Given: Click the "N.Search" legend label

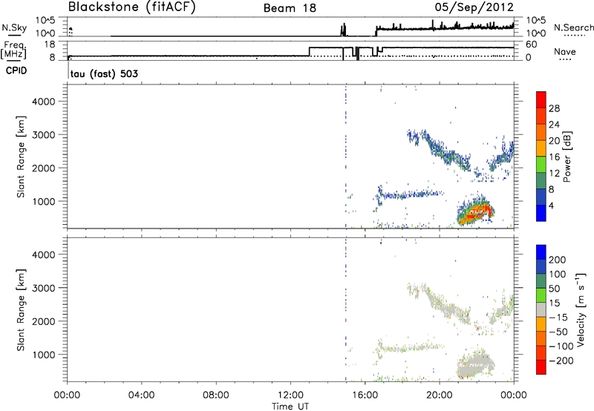Looking at the screenshot, I should [573, 27].
